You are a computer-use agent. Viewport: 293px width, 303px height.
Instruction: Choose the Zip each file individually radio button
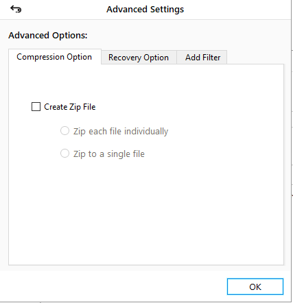pos(65,131)
